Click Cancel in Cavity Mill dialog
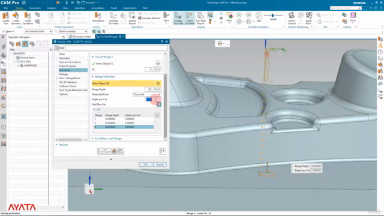The image size is (384, 216). click(160, 164)
